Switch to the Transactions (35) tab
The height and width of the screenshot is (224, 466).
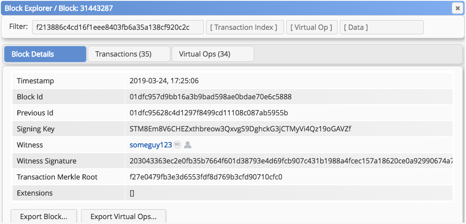[x=129, y=54]
